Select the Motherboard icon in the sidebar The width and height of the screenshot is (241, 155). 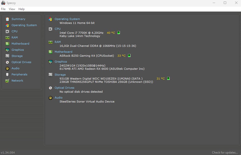pos(7,44)
